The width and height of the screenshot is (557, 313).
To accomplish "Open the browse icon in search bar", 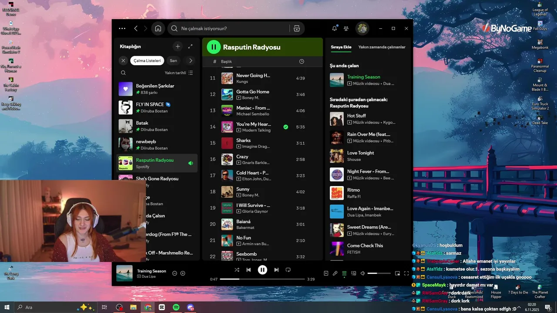I will (x=297, y=28).
